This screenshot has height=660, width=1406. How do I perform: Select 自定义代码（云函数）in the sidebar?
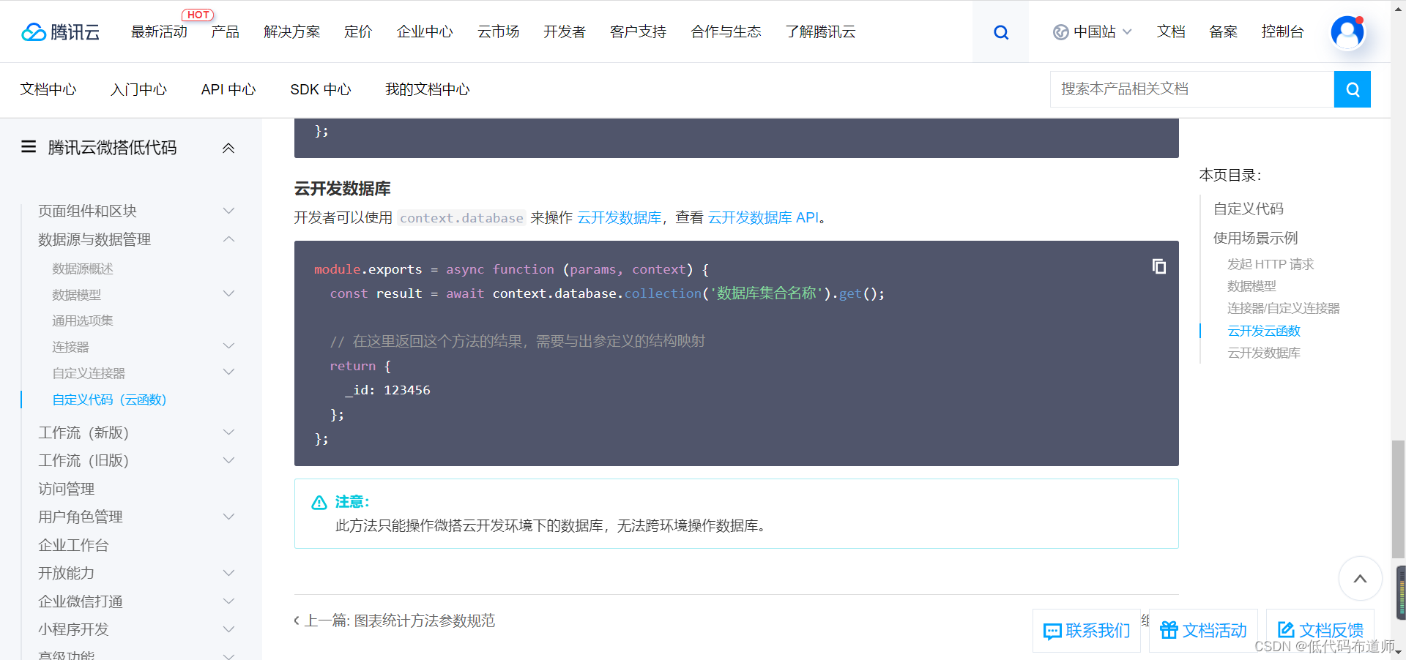(x=110, y=400)
